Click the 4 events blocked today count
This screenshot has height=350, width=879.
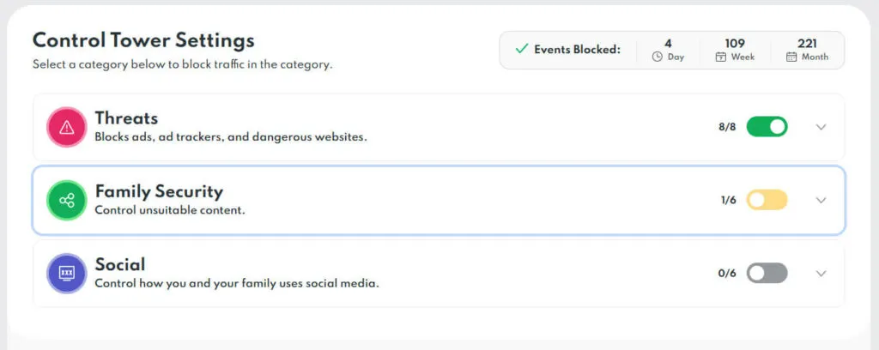click(668, 42)
